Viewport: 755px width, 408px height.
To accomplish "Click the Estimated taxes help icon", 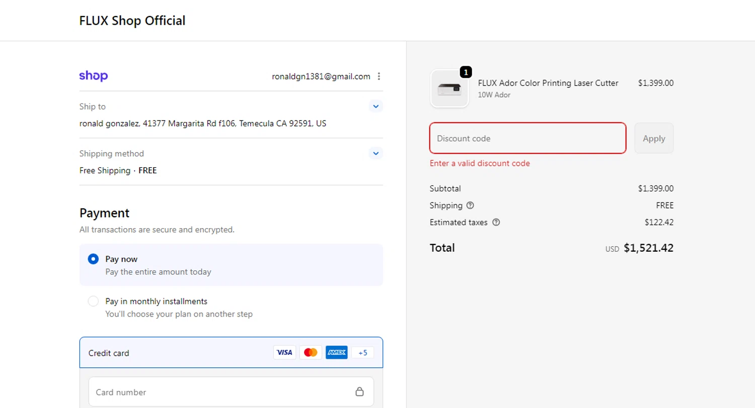I will (x=496, y=222).
